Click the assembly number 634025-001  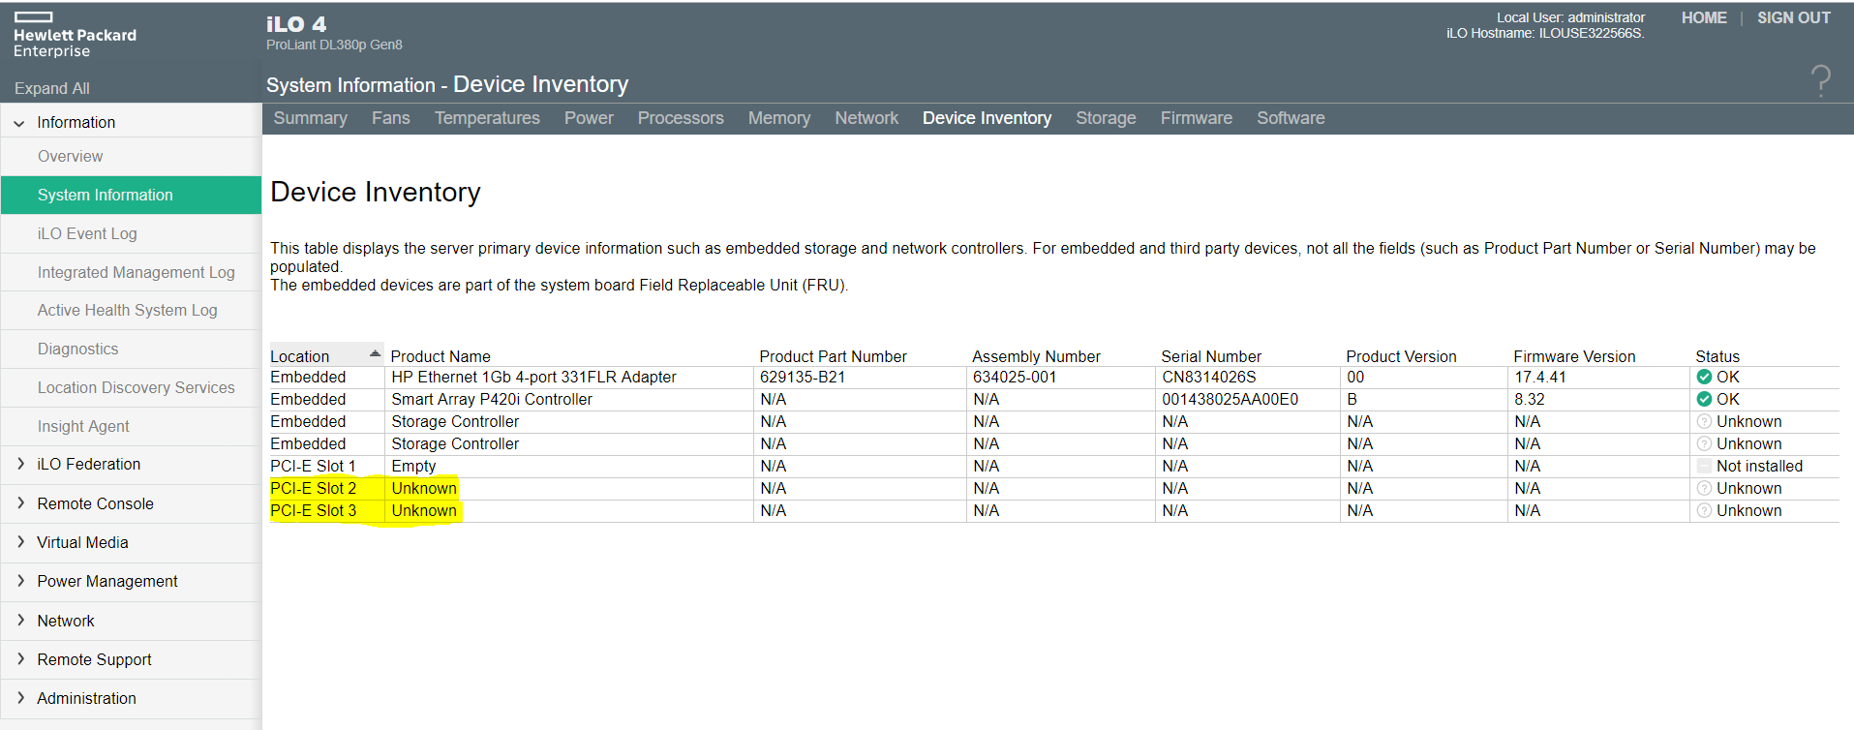(1015, 377)
